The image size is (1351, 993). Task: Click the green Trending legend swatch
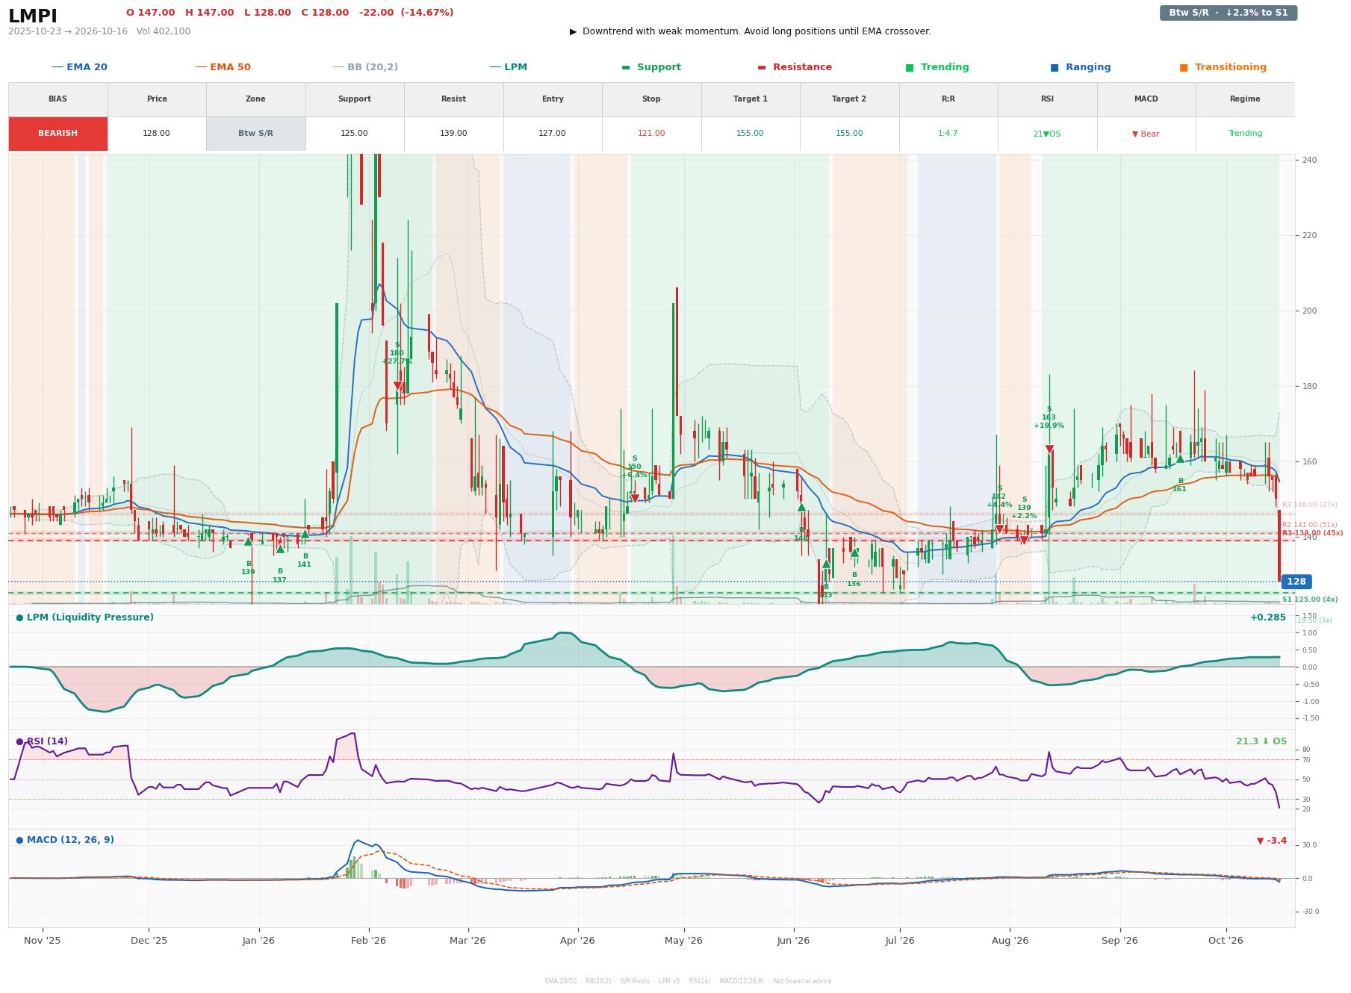coord(910,67)
